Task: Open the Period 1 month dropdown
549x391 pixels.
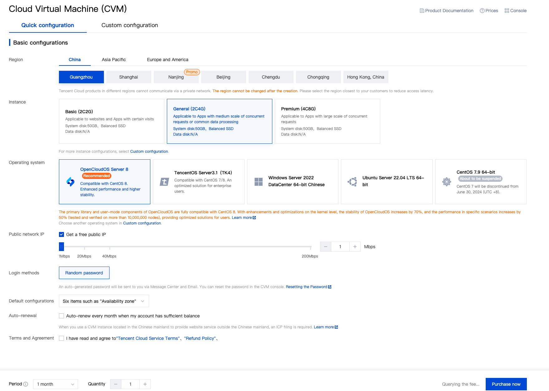Action: pyautogui.click(x=56, y=384)
